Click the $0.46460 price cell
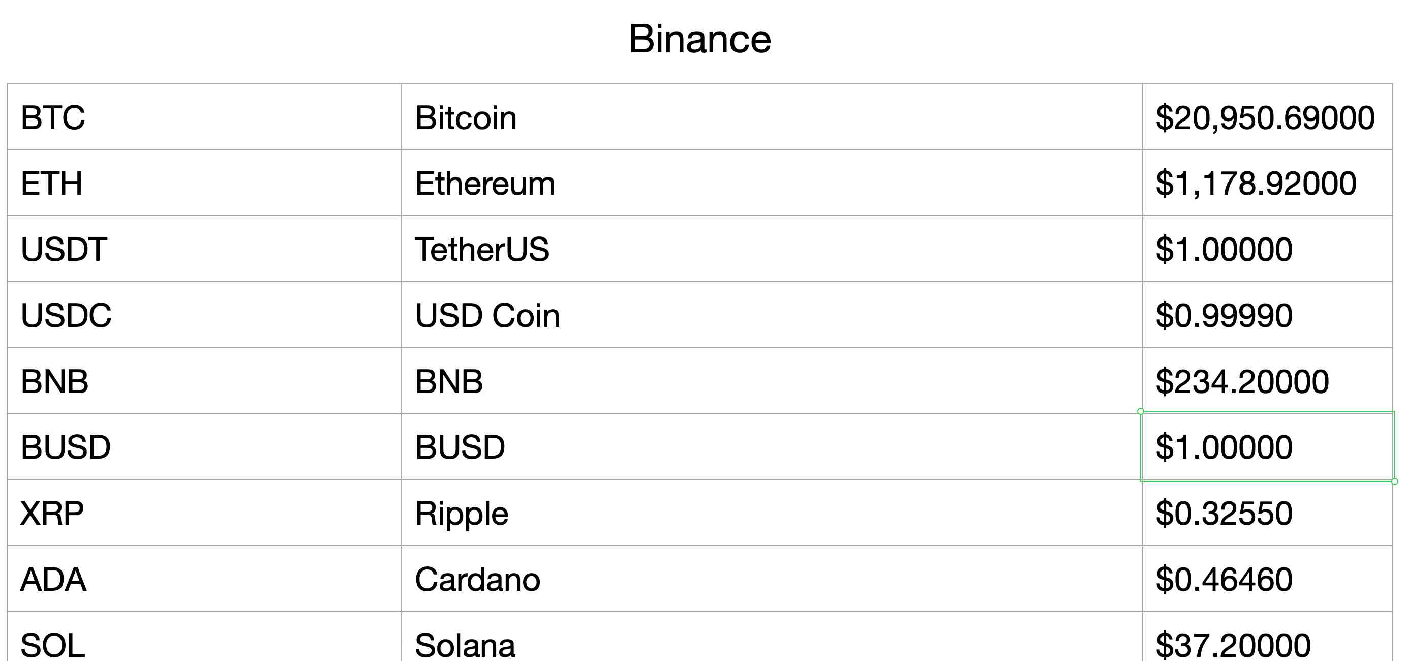Viewport: 1406px width, 661px height. click(1266, 579)
